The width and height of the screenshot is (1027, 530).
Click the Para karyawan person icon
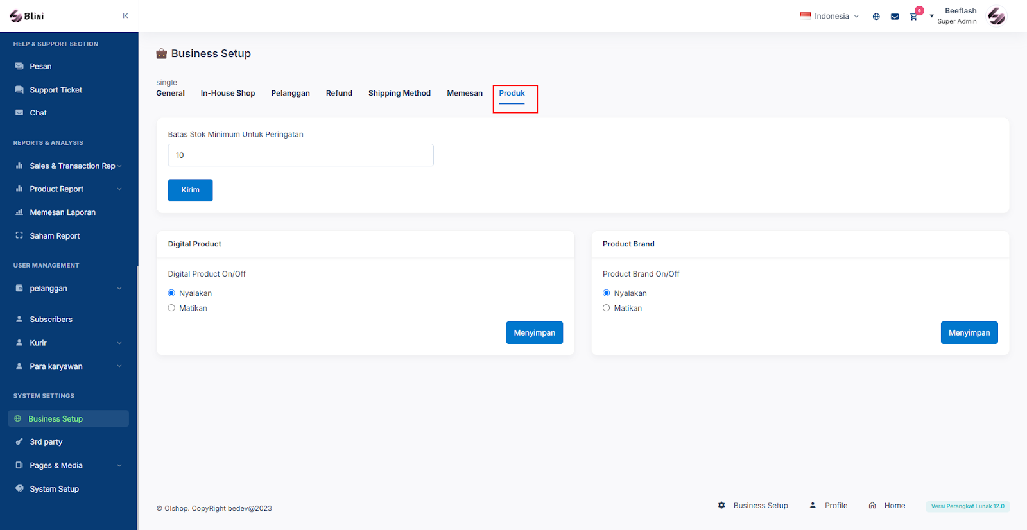click(19, 366)
